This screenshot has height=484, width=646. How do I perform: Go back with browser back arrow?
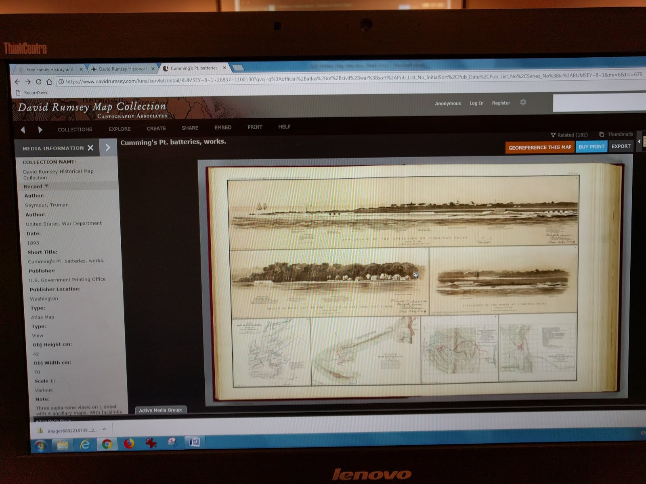(x=17, y=82)
